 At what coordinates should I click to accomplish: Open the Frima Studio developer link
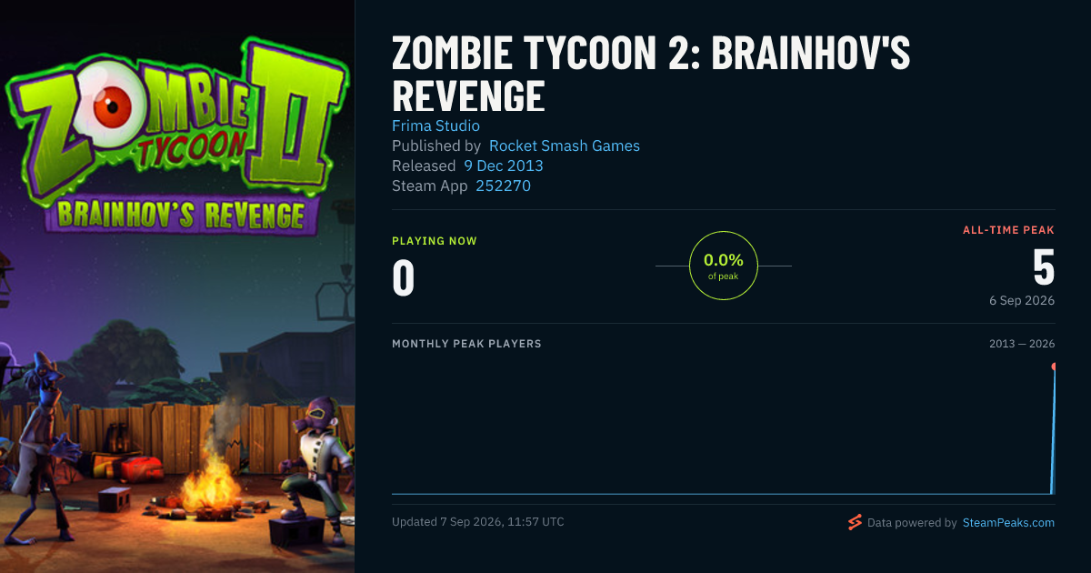[435, 126]
